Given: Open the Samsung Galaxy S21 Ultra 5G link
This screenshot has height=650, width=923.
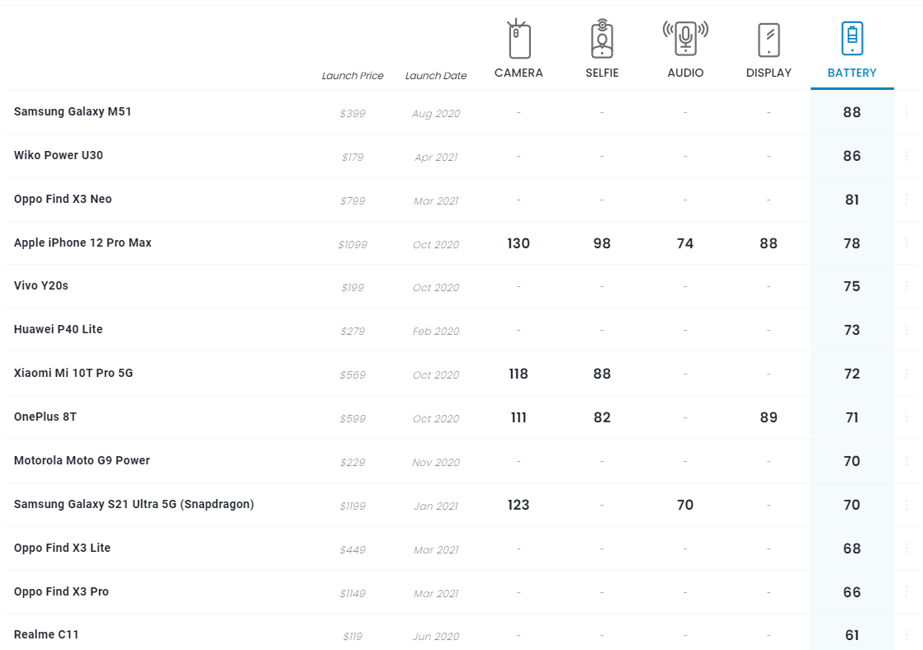Looking at the screenshot, I should coord(134,504).
